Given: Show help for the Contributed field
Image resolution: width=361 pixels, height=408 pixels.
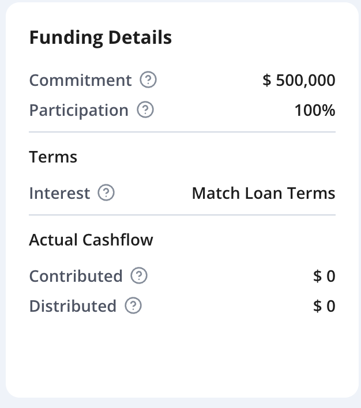Looking at the screenshot, I should [139, 276].
